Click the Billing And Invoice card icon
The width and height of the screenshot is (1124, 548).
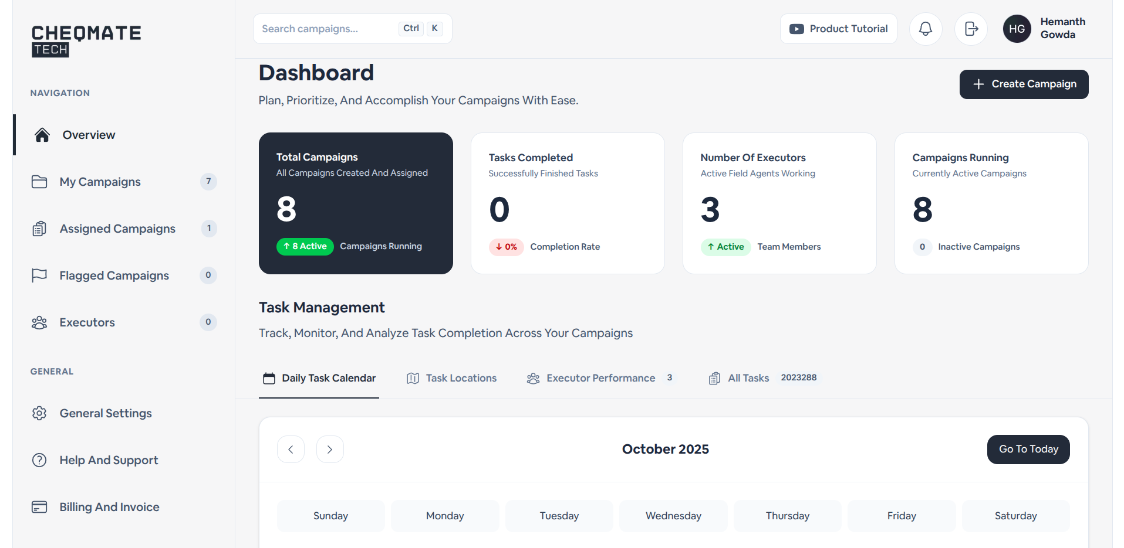(39, 506)
